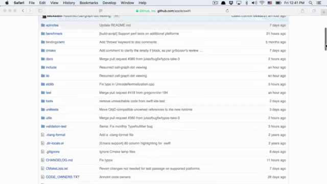The width and height of the screenshot is (327, 184).
Task: Open the Edit menu
Action: [x=42, y=3]
